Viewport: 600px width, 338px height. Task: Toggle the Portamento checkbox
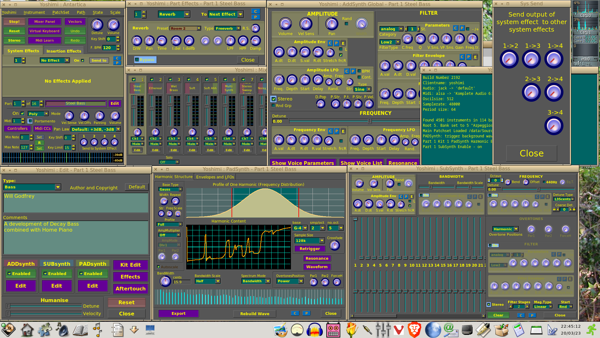(30, 121)
